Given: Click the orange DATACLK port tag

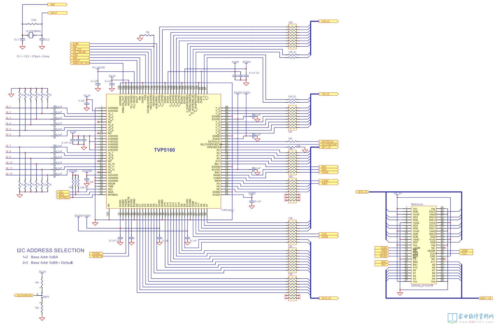Looking at the screenshot, I should 329,141.
